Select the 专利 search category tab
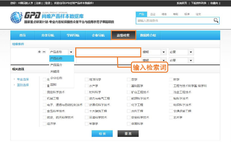Image resolution: width=231 pixels, height=142 pixels. pos(175,14)
